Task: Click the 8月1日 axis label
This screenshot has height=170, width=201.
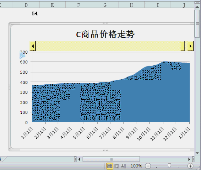Action: (x=118, y=133)
